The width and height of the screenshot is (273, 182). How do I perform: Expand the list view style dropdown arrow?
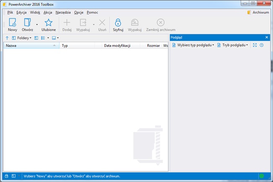tap(48, 38)
